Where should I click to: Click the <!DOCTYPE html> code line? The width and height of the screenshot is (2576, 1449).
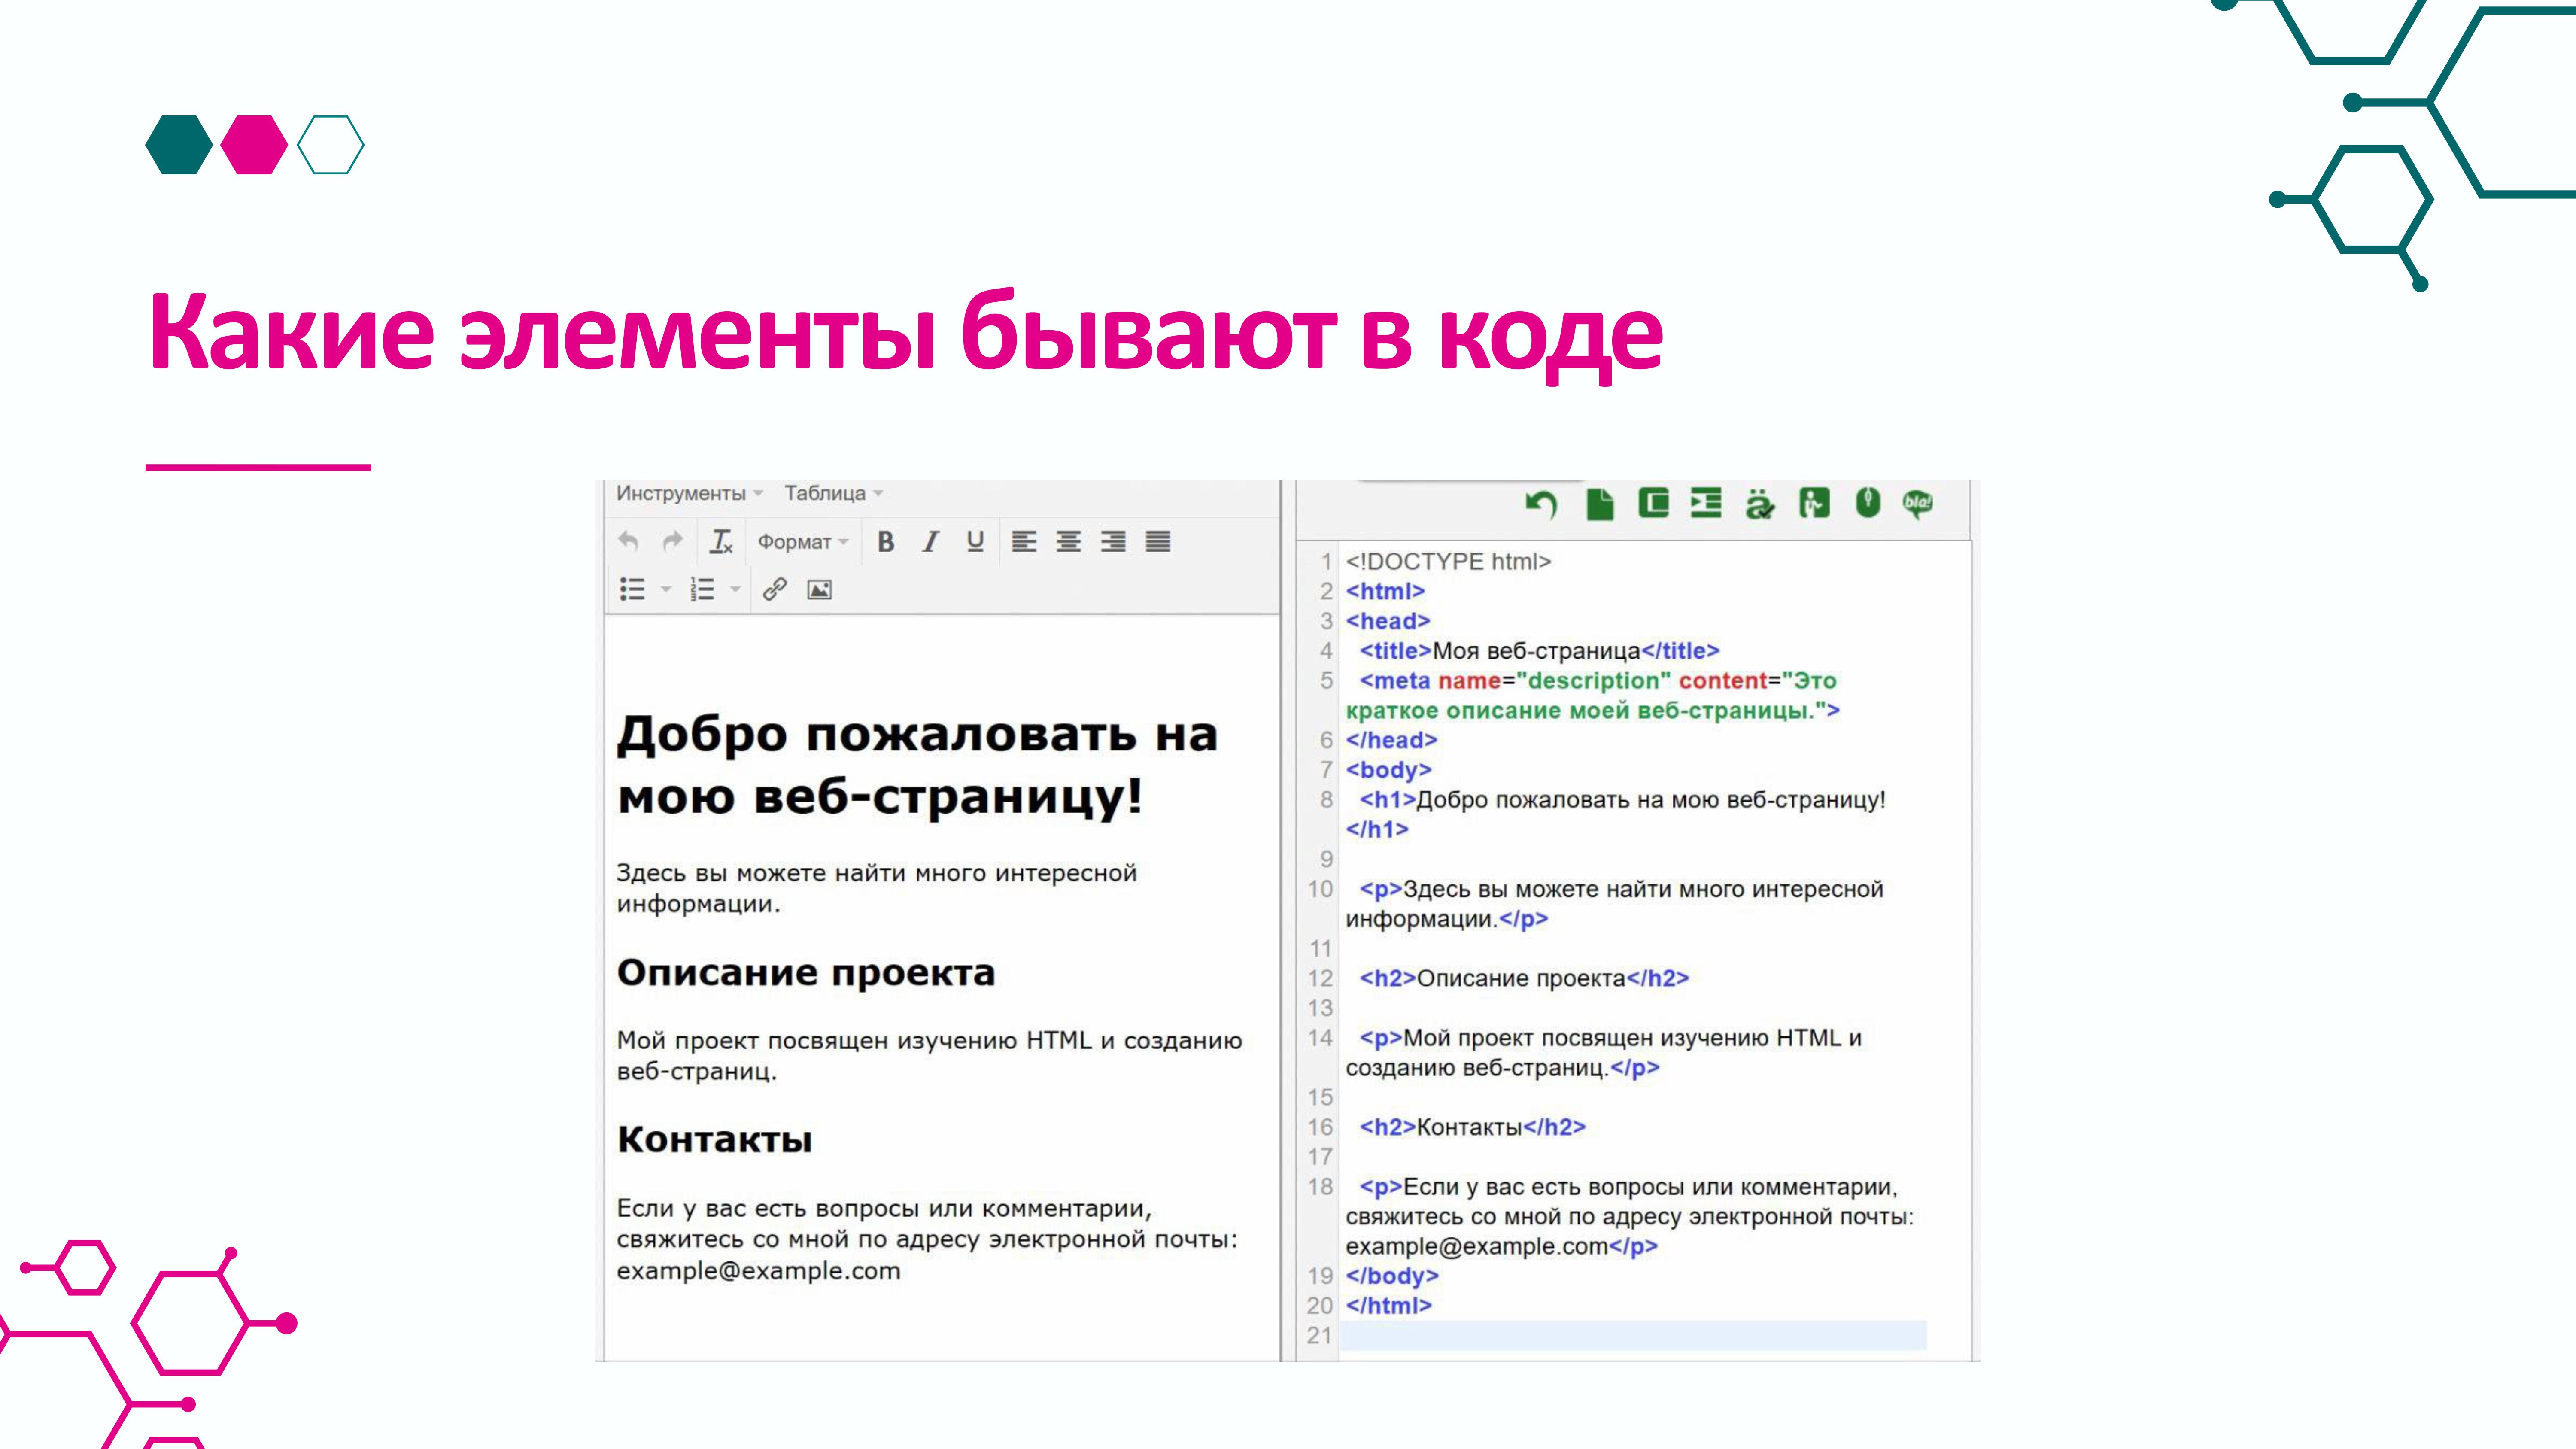[x=1448, y=561]
